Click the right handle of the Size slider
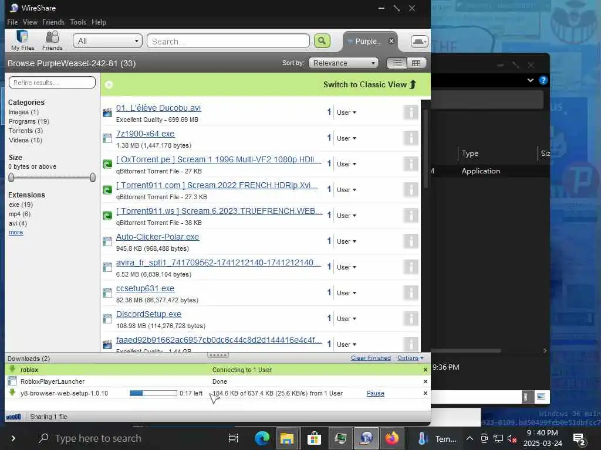The width and height of the screenshot is (601, 450). click(x=92, y=177)
